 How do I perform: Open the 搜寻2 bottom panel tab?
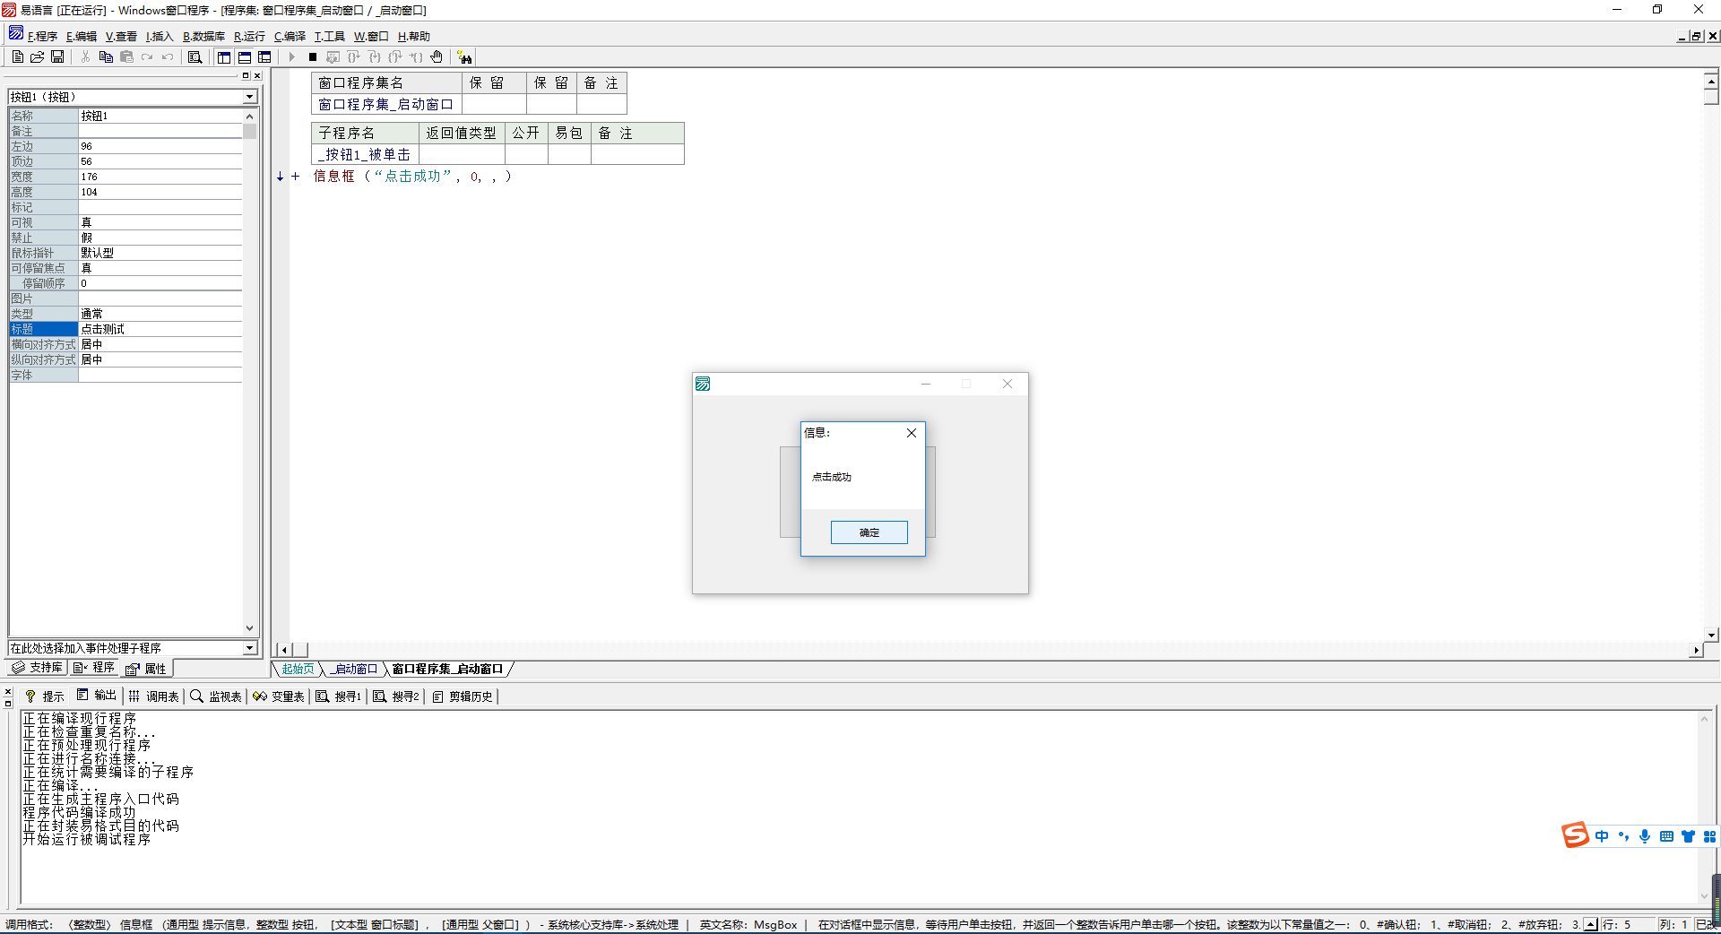pyautogui.click(x=396, y=696)
